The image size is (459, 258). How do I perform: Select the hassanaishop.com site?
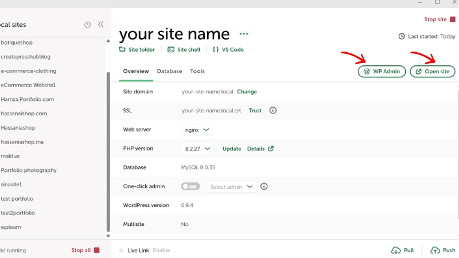coord(24,114)
